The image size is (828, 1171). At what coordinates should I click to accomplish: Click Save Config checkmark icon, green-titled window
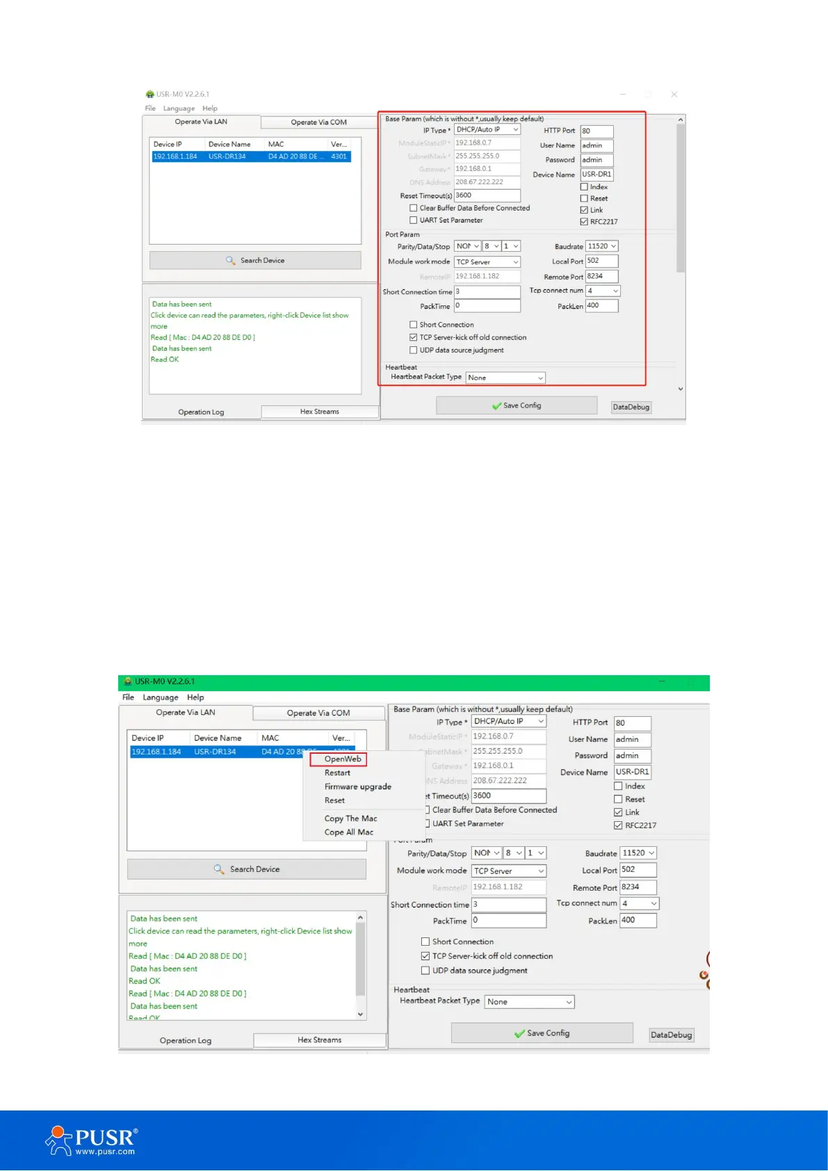(519, 1033)
